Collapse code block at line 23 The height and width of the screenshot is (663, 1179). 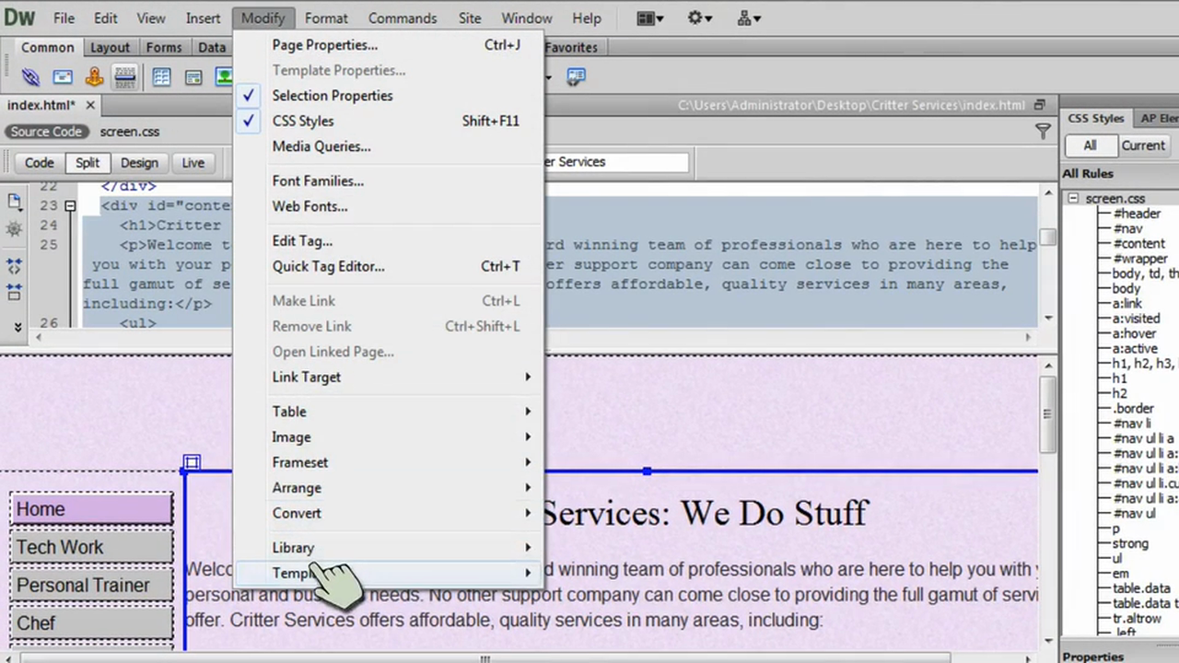point(70,206)
